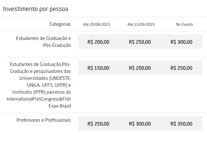Select the 'Professores e Profissionais' row label
207x146 pixels.
[x=44, y=120]
